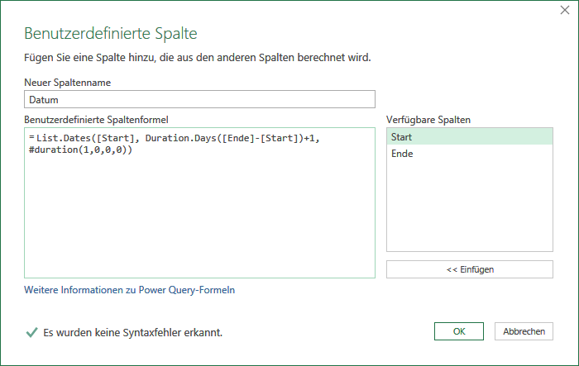The width and height of the screenshot is (579, 366).
Task: Close the Benutzerdefinierte Spalte dialog
Action: (x=565, y=11)
